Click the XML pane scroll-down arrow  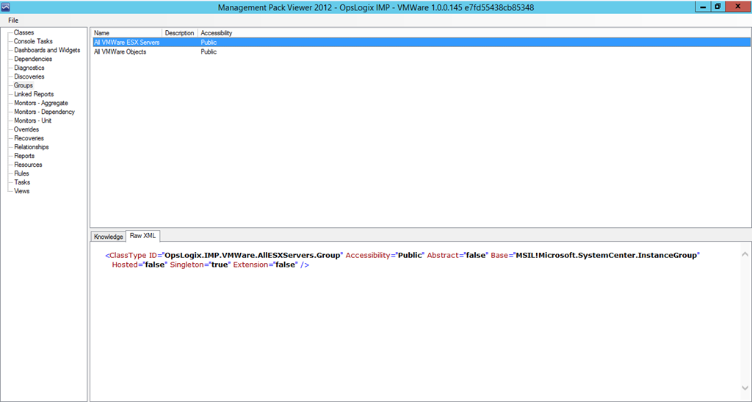745,389
